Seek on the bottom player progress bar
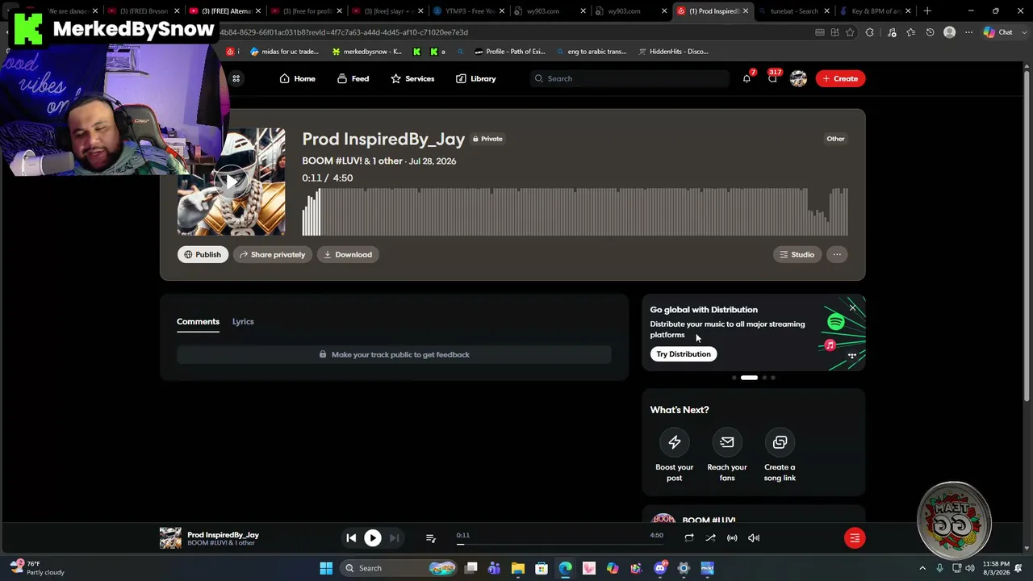The height and width of the screenshot is (581, 1033). point(558,544)
